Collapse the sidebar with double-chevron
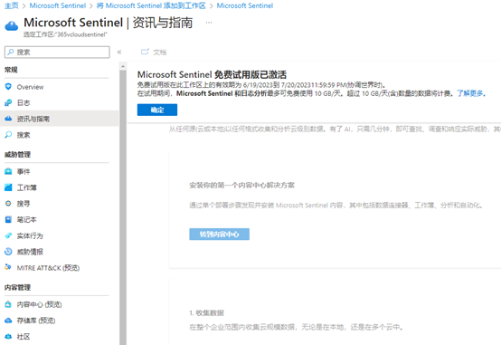The width and height of the screenshot is (501, 345). tap(119, 53)
